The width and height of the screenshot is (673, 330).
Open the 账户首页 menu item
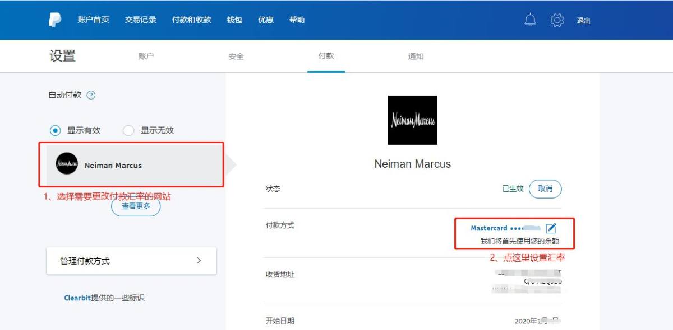tap(94, 20)
